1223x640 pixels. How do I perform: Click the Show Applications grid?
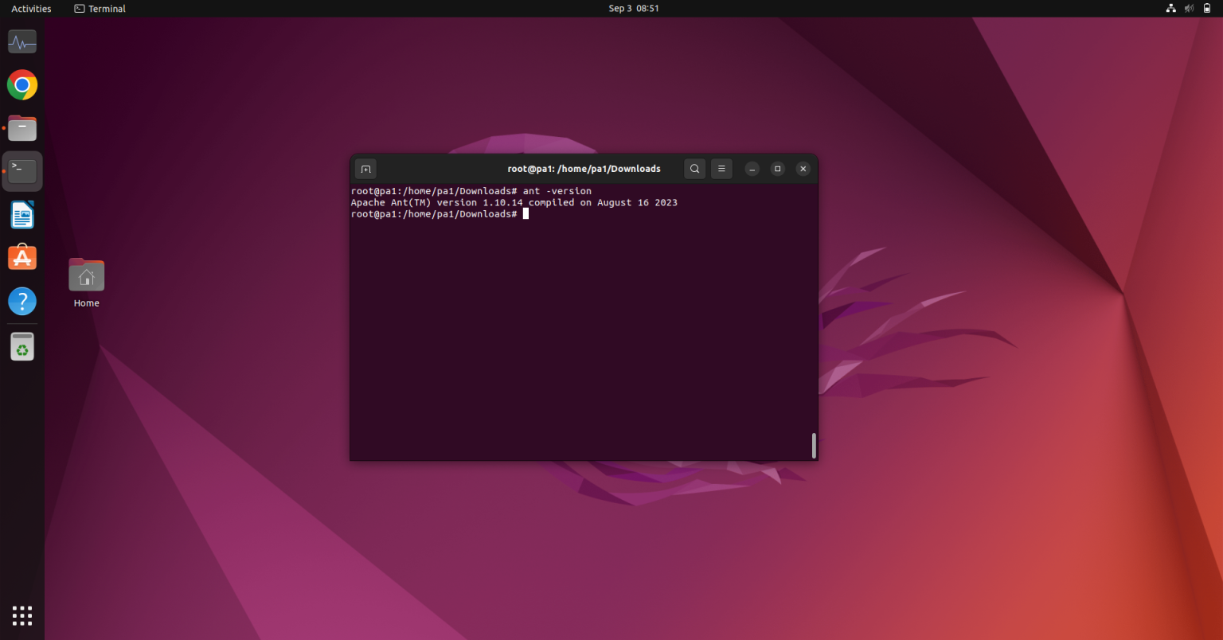[x=21, y=615]
